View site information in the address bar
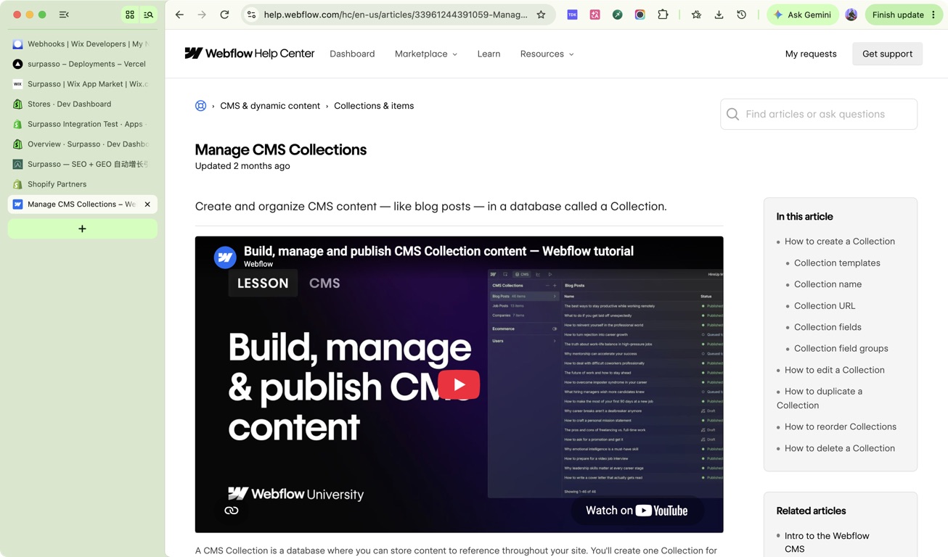Viewport: 948px width, 557px height. pos(251,15)
